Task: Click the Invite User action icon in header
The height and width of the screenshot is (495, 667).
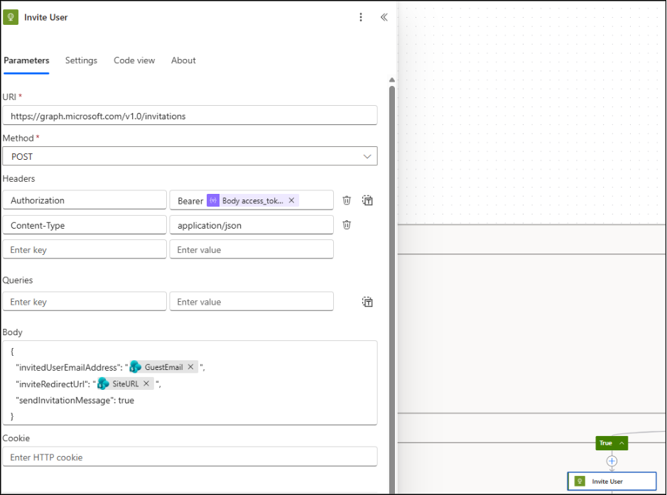Action: [11, 16]
